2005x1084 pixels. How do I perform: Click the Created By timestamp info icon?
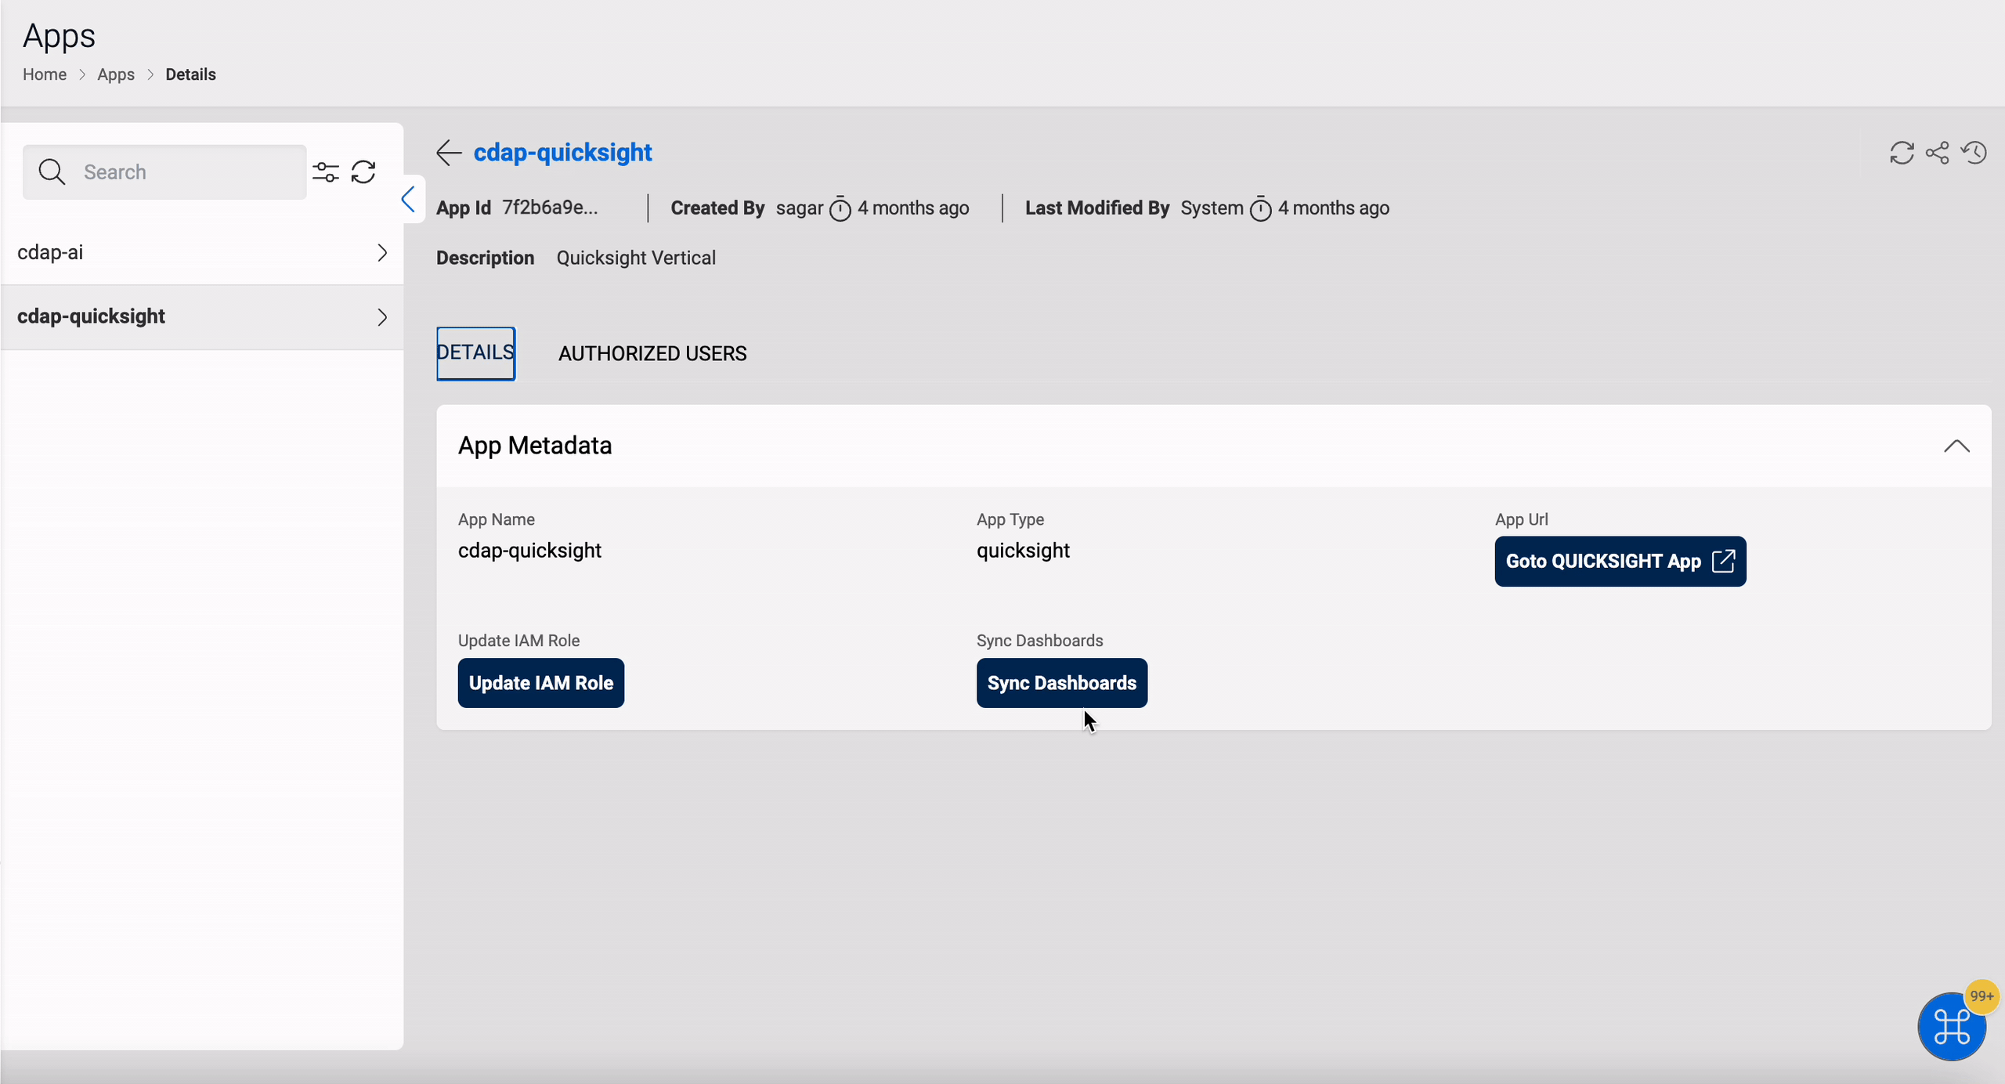pos(840,208)
